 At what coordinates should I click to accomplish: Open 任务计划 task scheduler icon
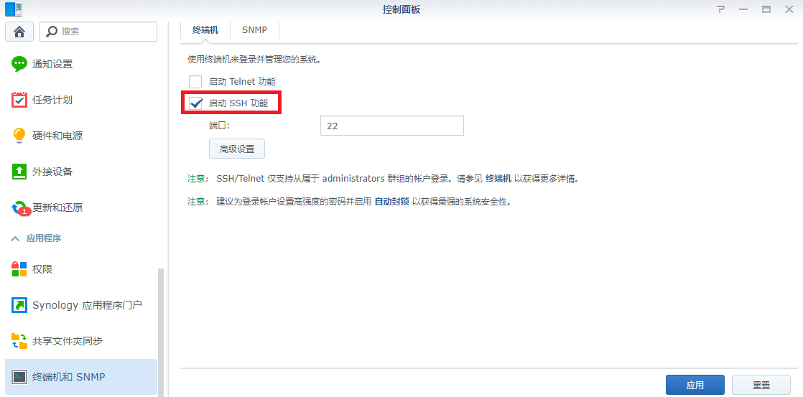click(x=19, y=100)
